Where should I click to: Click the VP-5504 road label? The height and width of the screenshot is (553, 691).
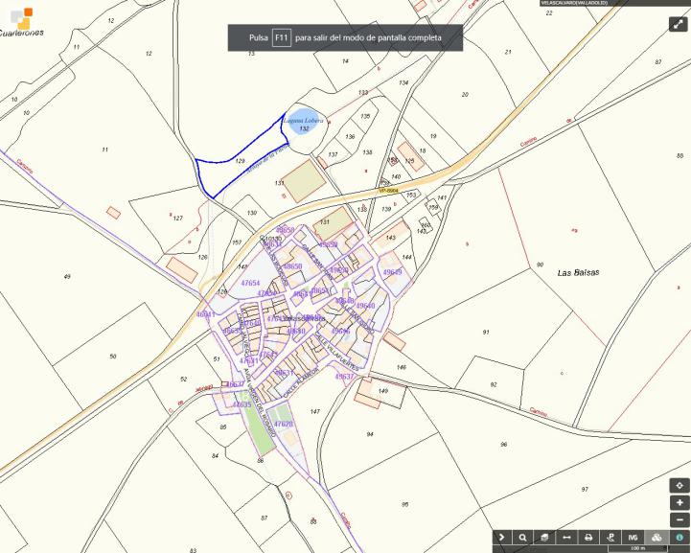(x=389, y=191)
